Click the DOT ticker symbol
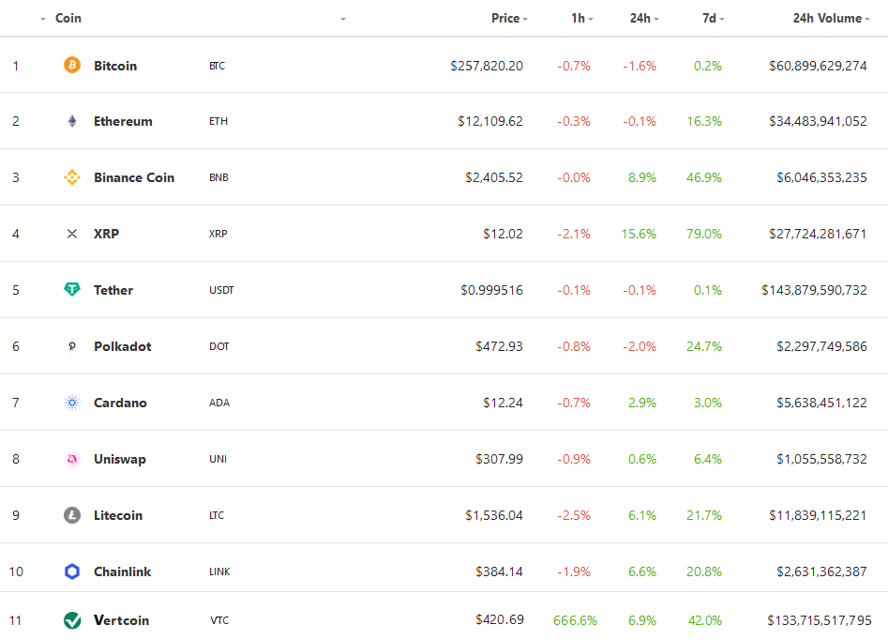Viewport: 888px width, 640px height. 219,346
